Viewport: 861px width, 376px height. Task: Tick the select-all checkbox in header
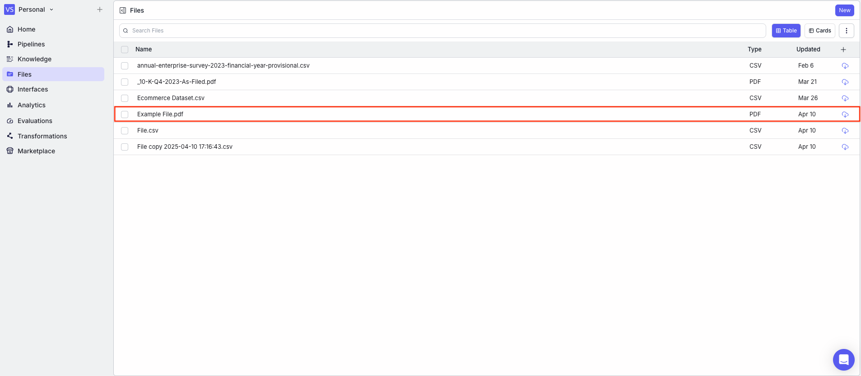[x=125, y=50]
